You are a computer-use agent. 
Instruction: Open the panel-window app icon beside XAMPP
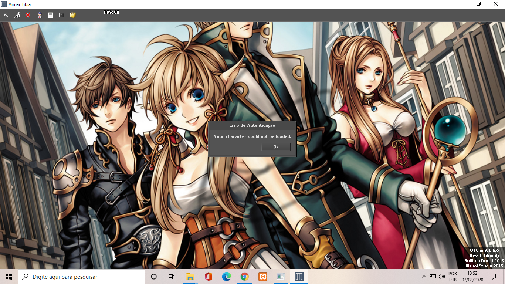[x=281, y=277]
